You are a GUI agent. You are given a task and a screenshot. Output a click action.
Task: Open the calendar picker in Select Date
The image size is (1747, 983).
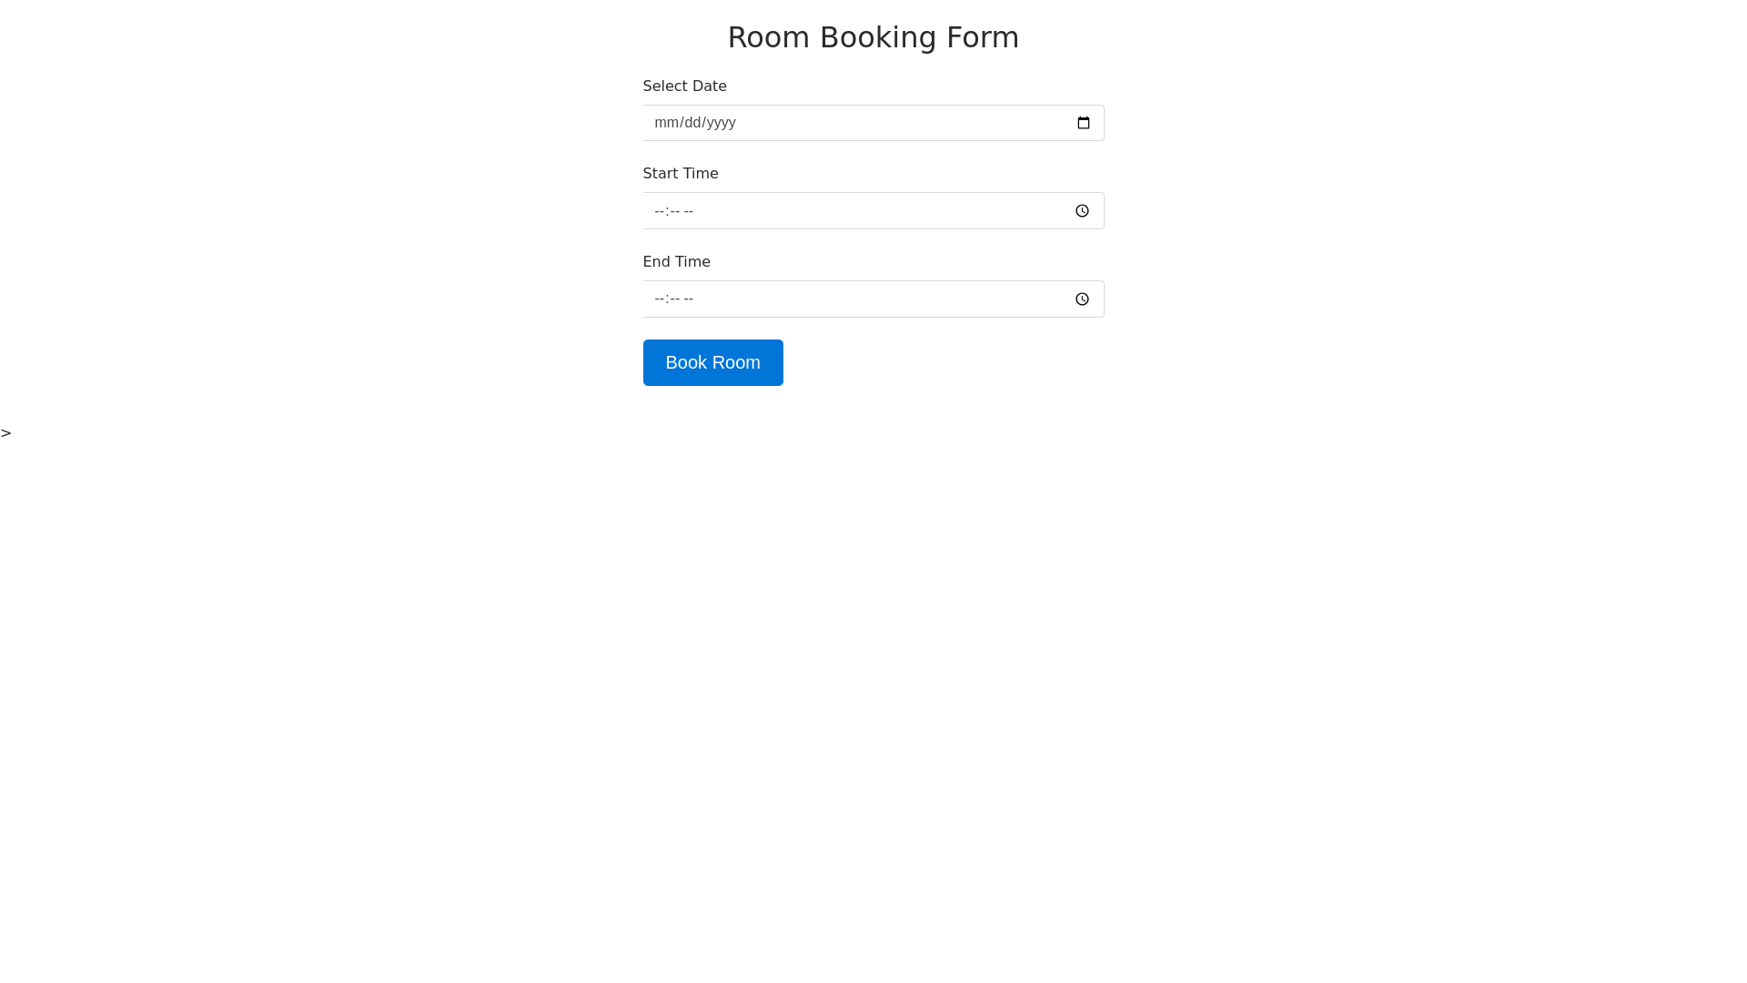(1083, 123)
